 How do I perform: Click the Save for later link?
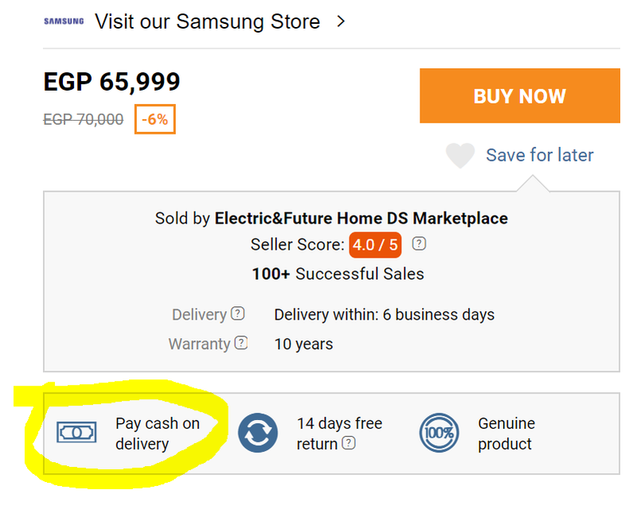pos(539,155)
